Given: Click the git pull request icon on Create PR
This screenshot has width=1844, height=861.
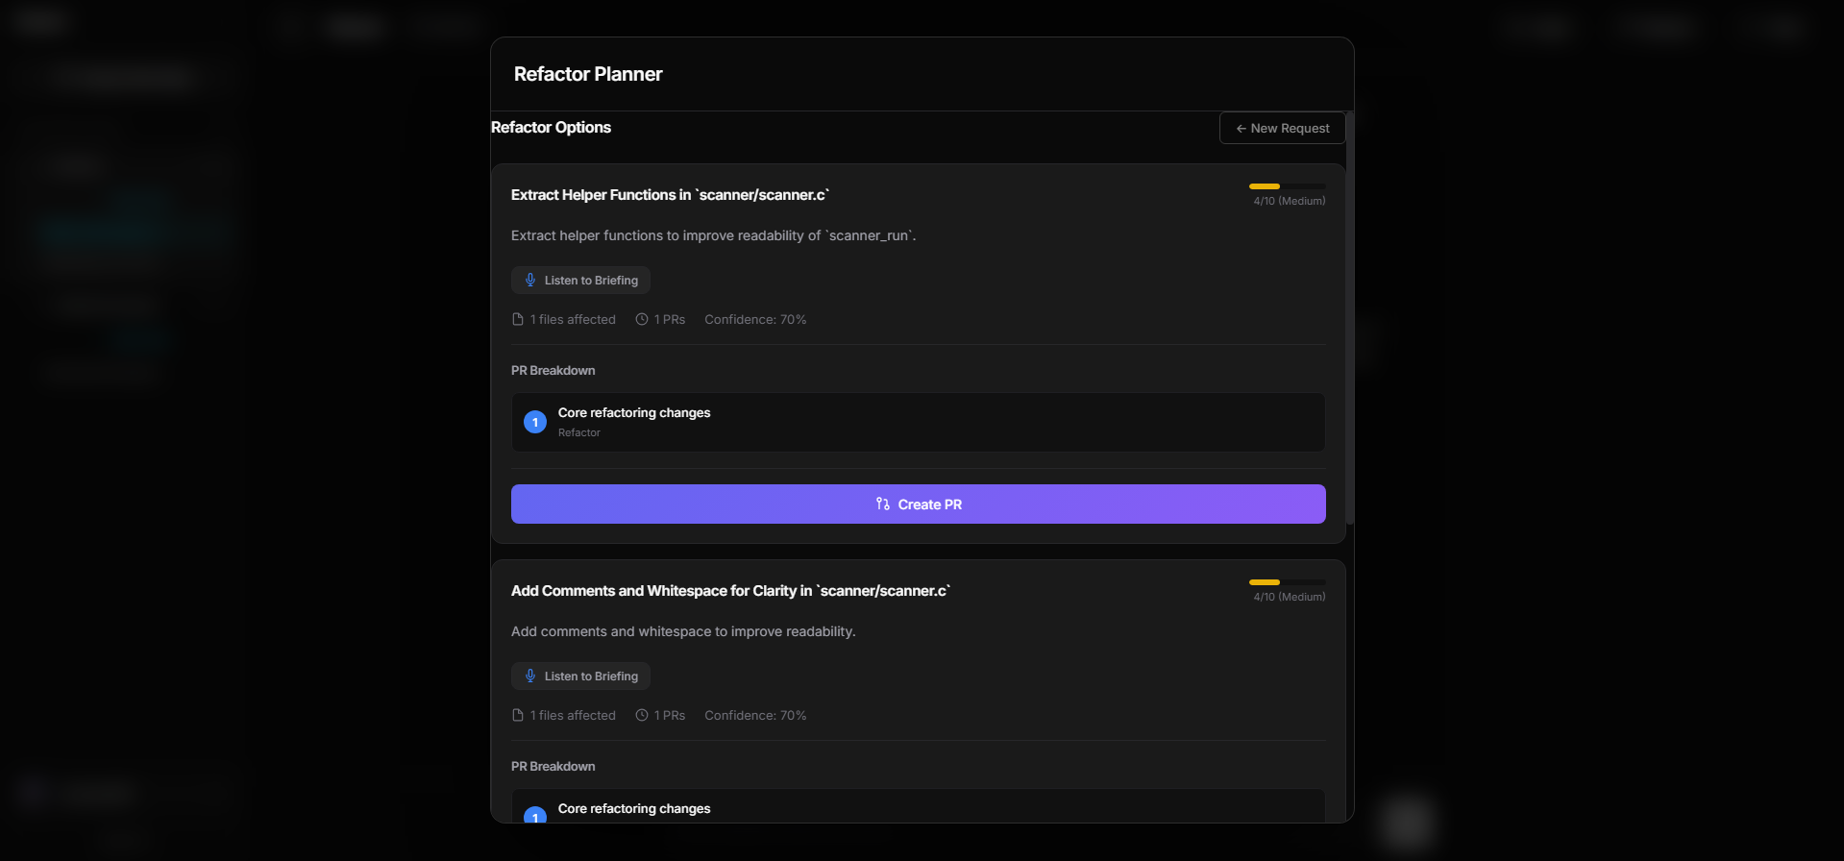Looking at the screenshot, I should 882,504.
